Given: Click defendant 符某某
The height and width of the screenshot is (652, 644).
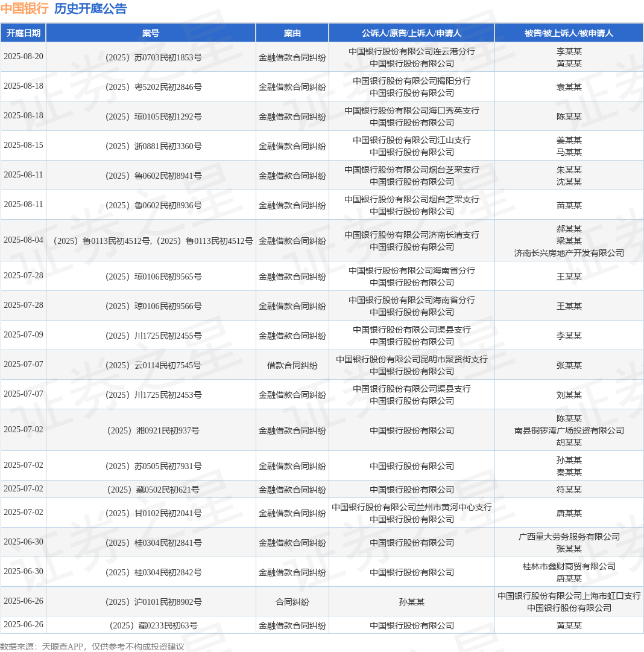Looking at the screenshot, I should pyautogui.click(x=569, y=490).
